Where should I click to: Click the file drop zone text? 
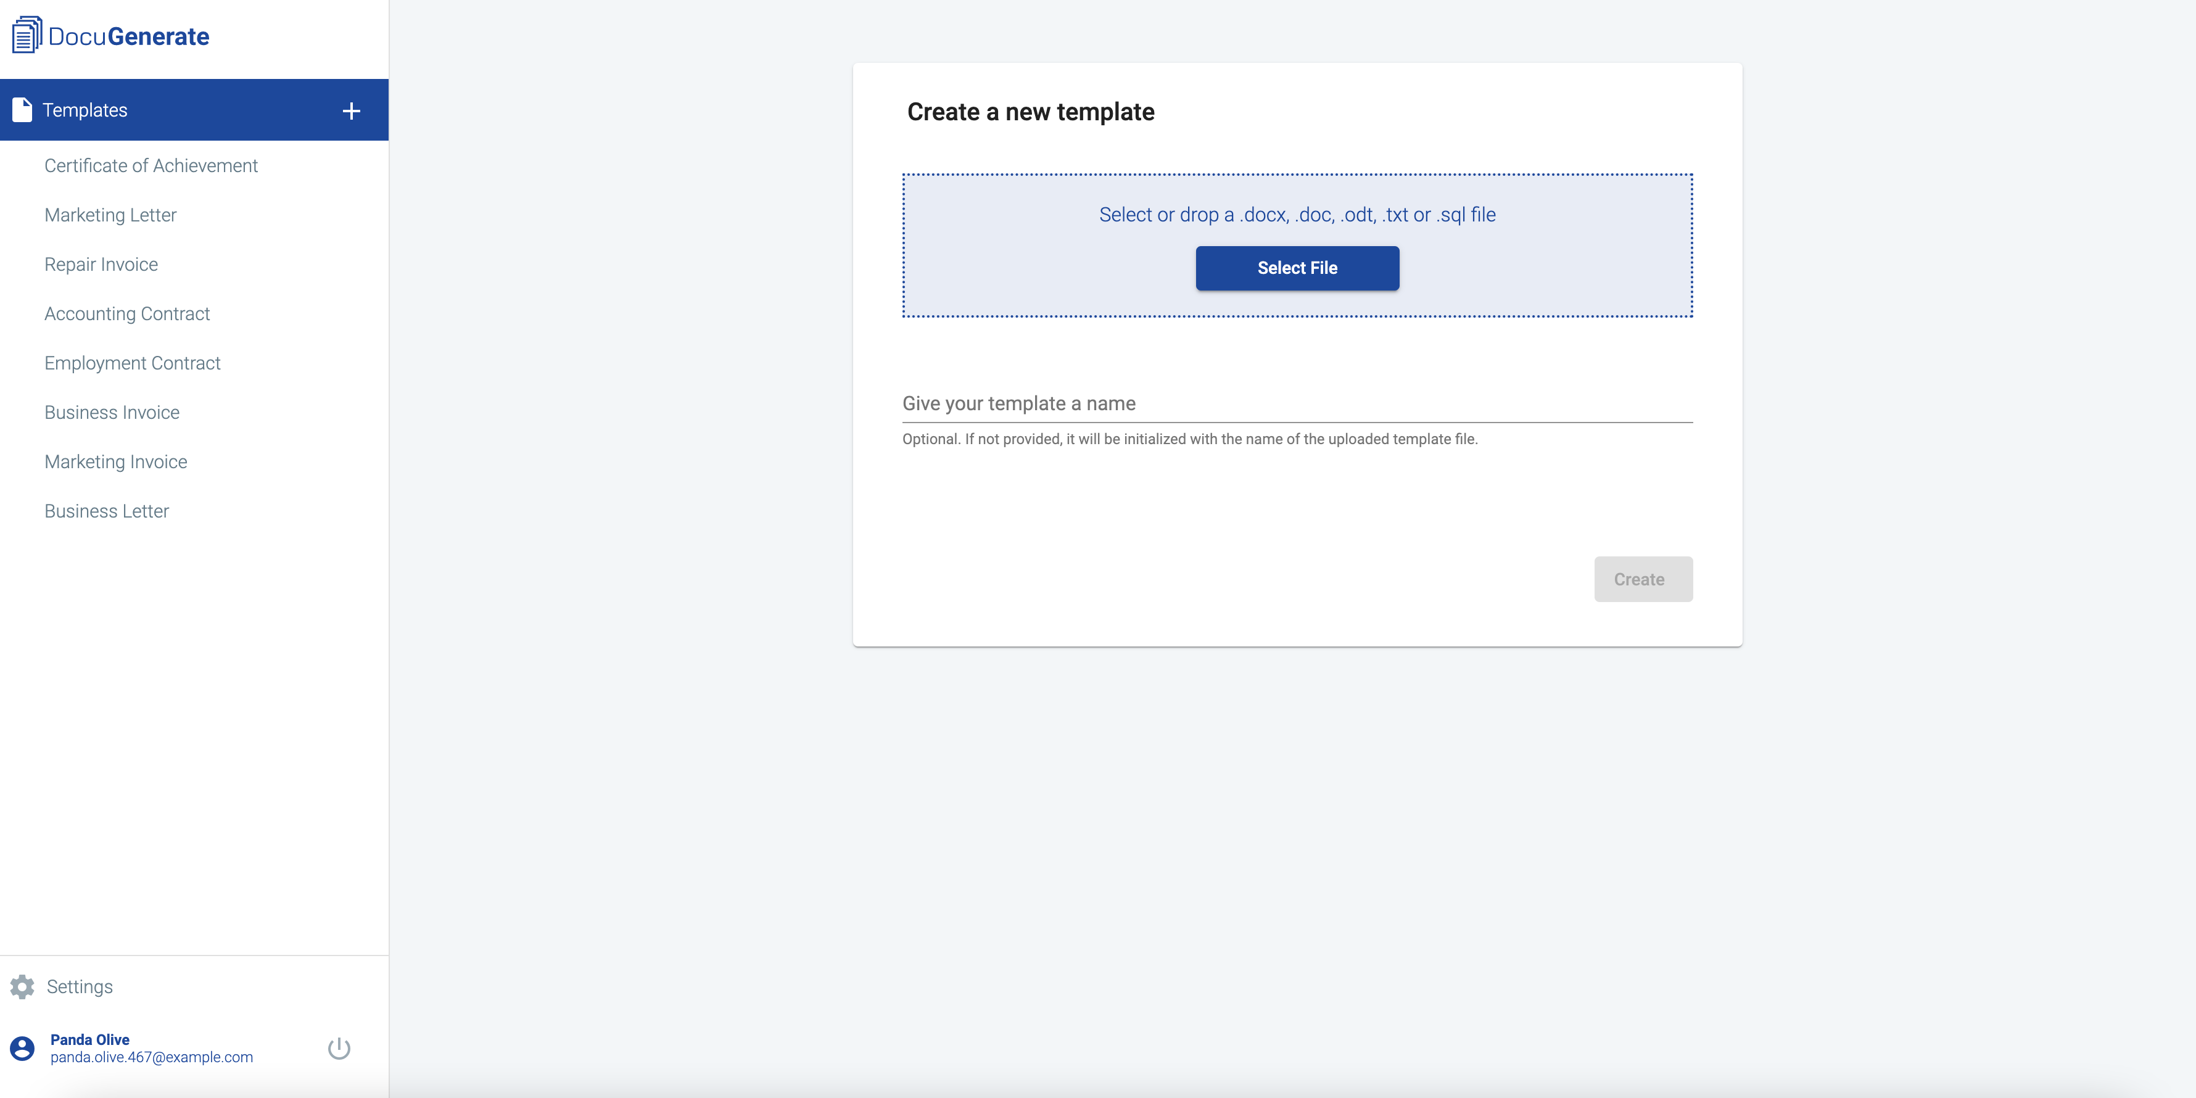pos(1297,215)
